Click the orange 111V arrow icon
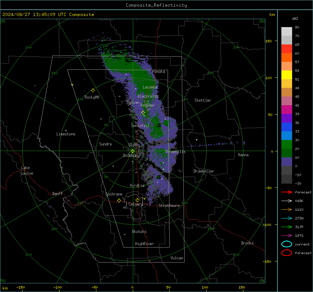 point(287,209)
